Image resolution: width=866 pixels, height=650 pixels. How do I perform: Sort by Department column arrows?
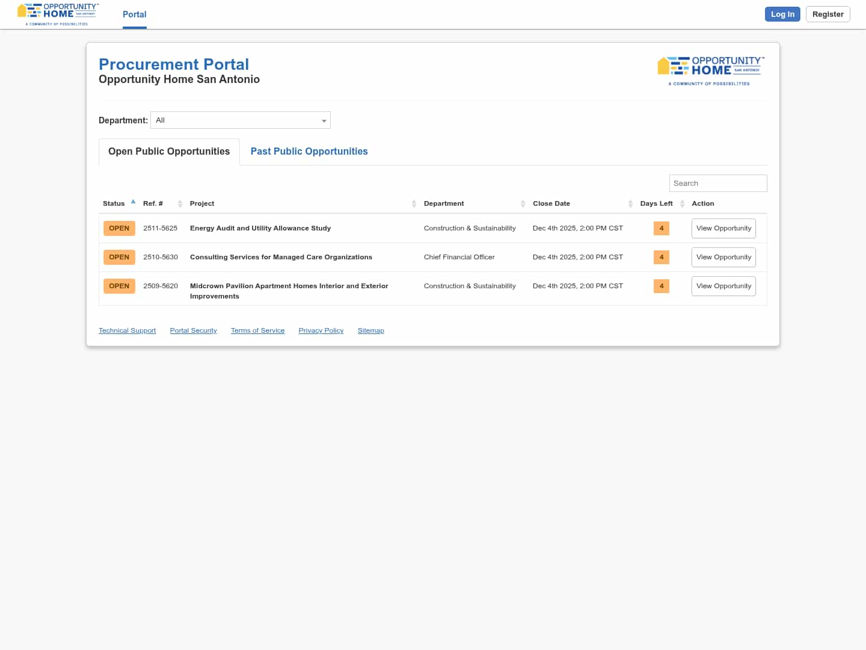point(523,204)
